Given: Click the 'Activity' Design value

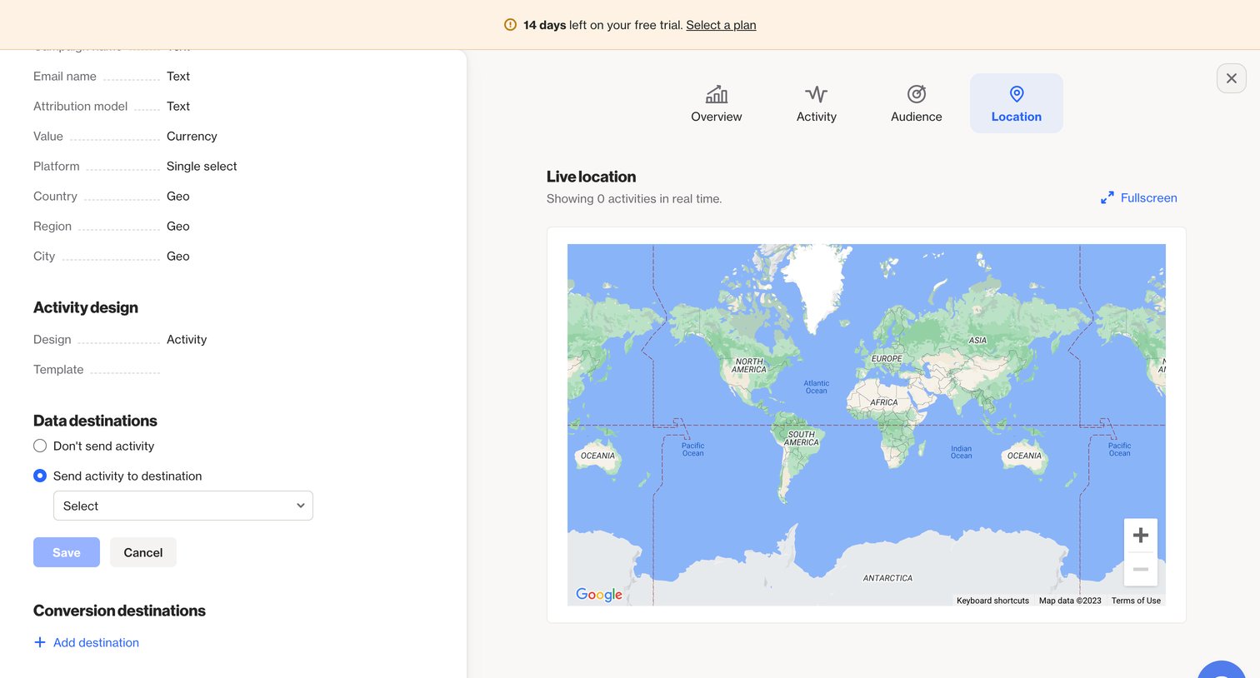Looking at the screenshot, I should click(187, 339).
